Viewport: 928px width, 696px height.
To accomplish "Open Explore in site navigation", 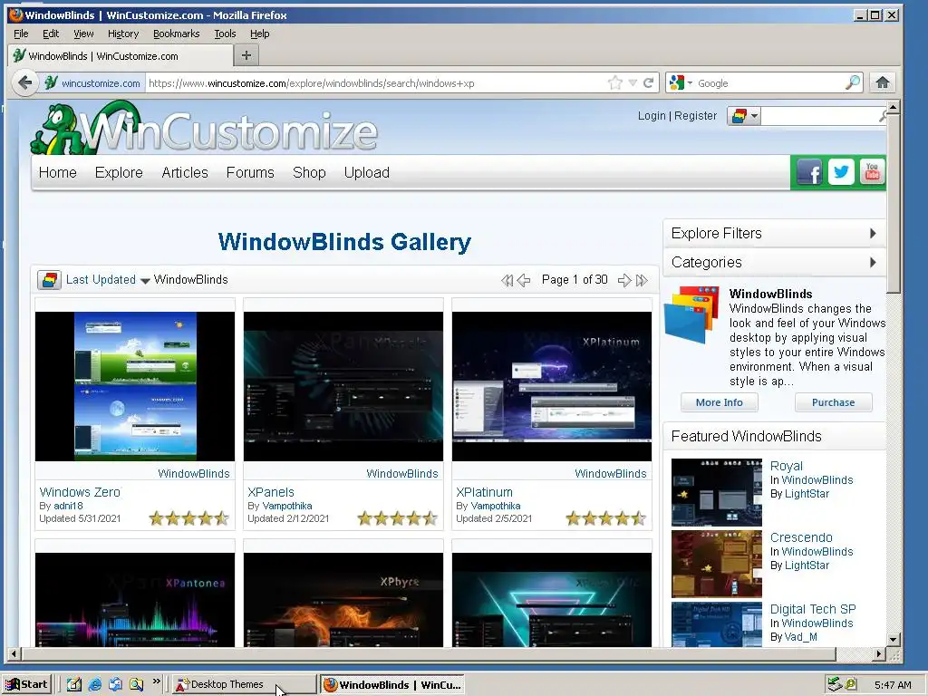I will click(x=119, y=173).
